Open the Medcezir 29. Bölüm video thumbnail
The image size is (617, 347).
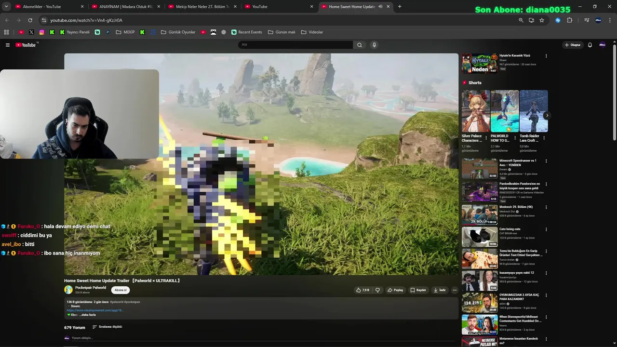[x=480, y=215]
